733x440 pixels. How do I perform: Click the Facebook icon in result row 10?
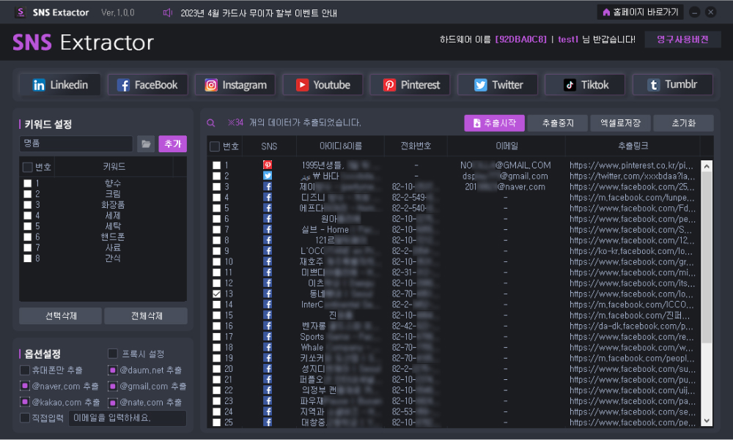click(268, 261)
